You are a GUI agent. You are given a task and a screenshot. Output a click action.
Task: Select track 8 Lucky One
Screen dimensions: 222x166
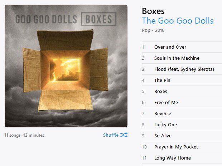[182, 125]
